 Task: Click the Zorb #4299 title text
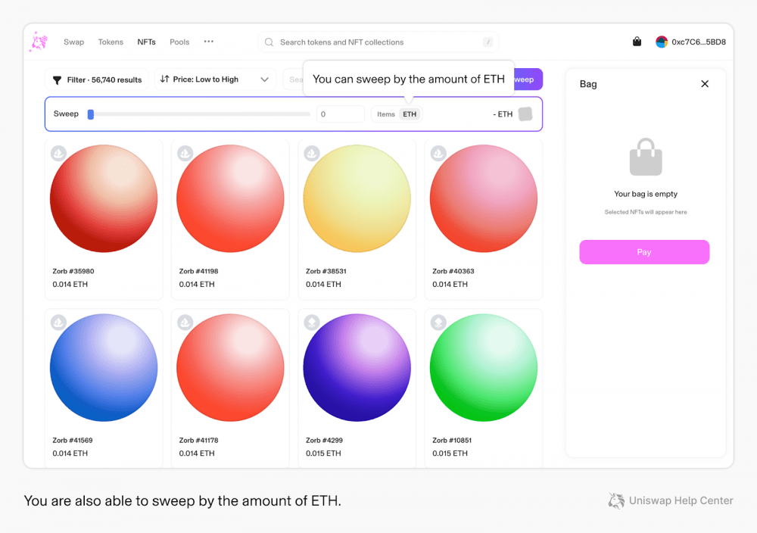click(324, 441)
